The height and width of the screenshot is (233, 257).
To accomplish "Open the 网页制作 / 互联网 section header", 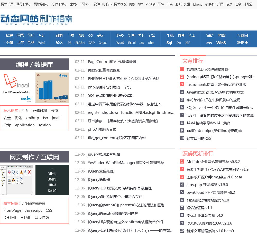I will click(34, 157).
